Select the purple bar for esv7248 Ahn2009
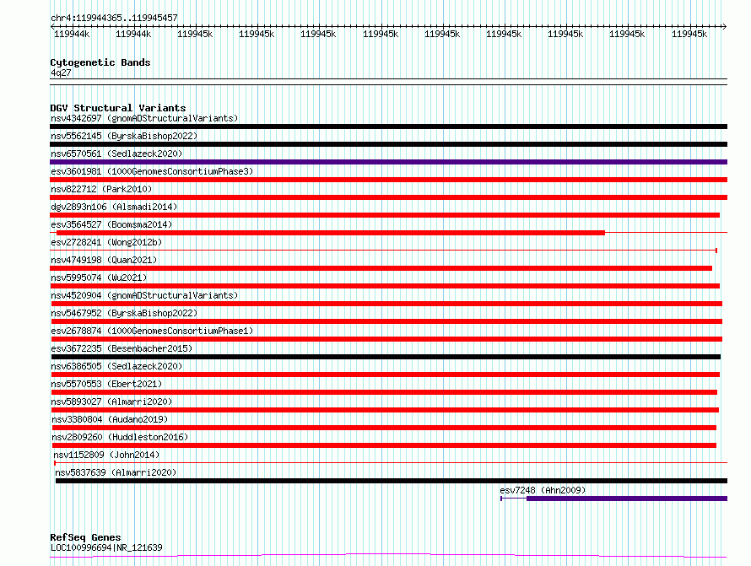751x566 pixels. [x=627, y=499]
